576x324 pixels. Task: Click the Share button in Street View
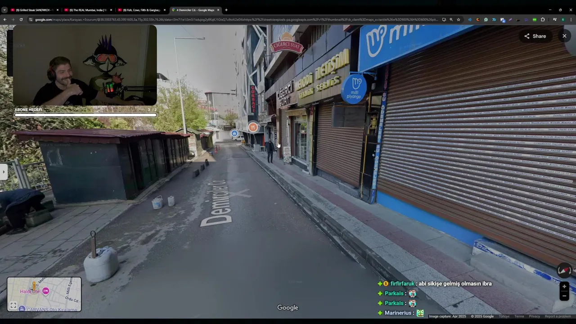535,36
